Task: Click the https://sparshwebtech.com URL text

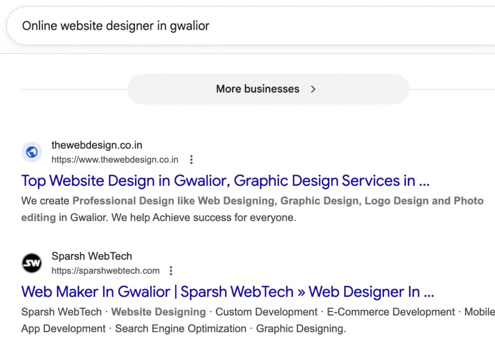Action: coord(105,270)
